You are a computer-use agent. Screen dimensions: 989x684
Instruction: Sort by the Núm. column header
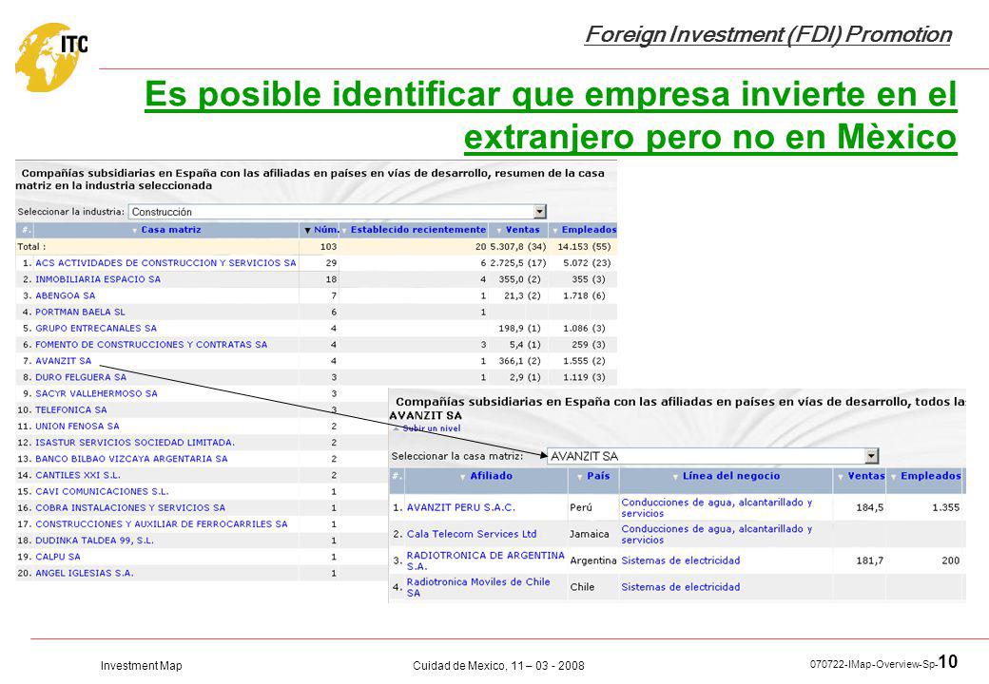coord(326,230)
